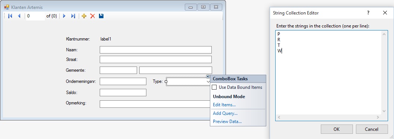Image resolution: width=394 pixels, height=139 pixels.
Task: Maximize the Klanten Artemis form
Action: coord(203,7)
